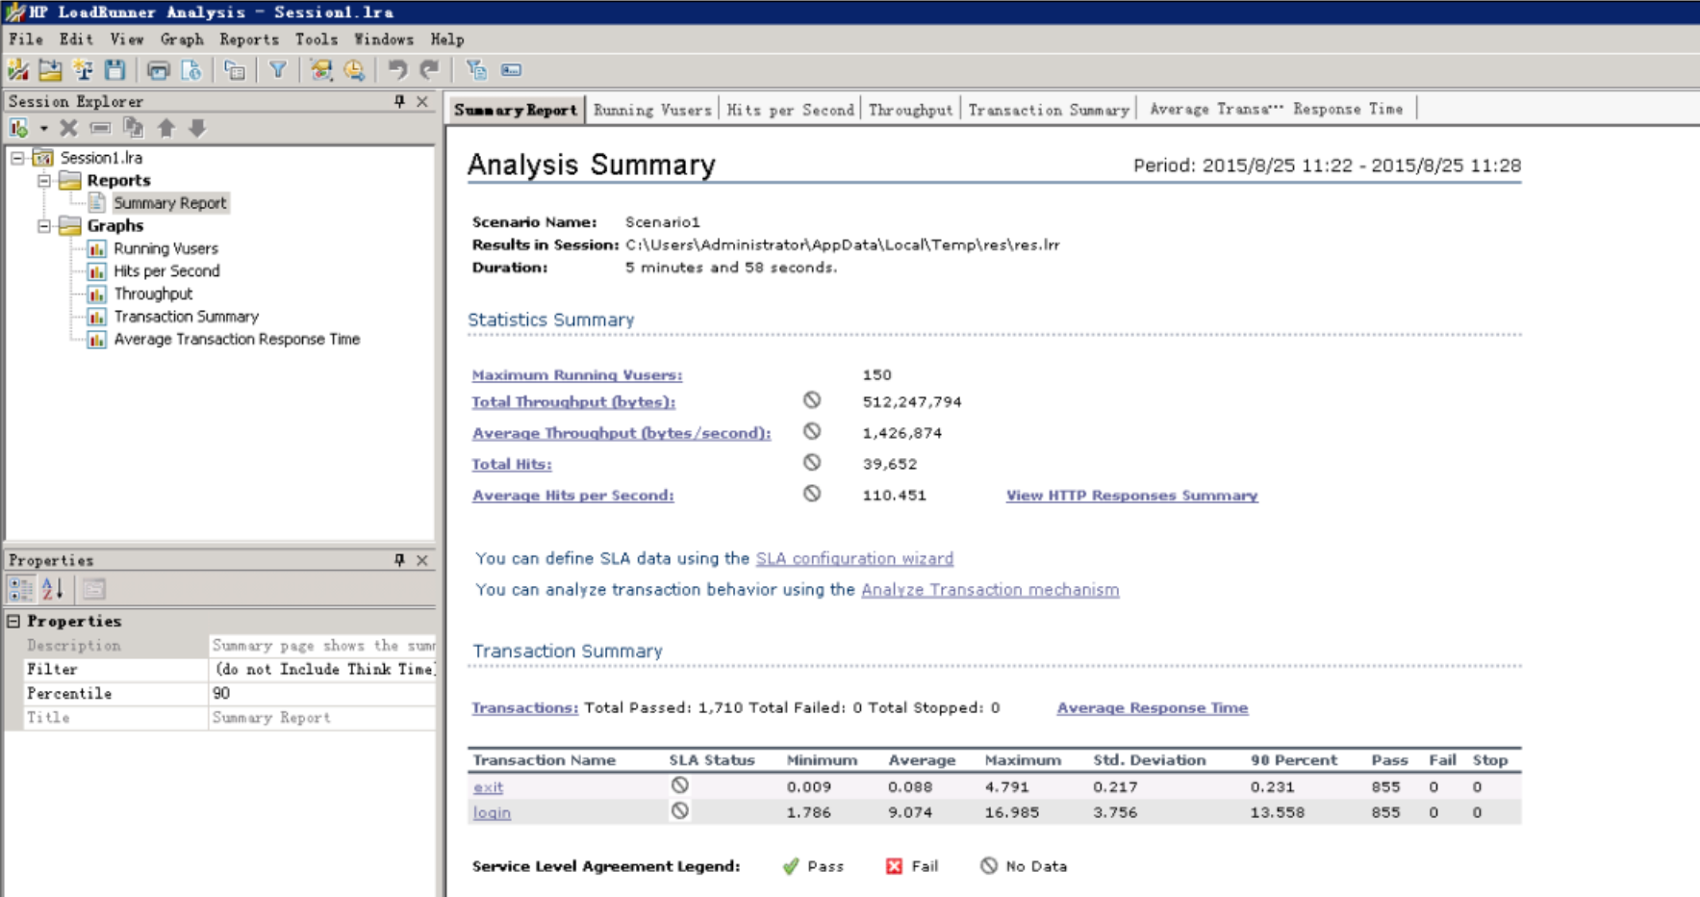Pin the Session Explorer panel
This screenshot has height=897, width=1700.
click(x=399, y=101)
